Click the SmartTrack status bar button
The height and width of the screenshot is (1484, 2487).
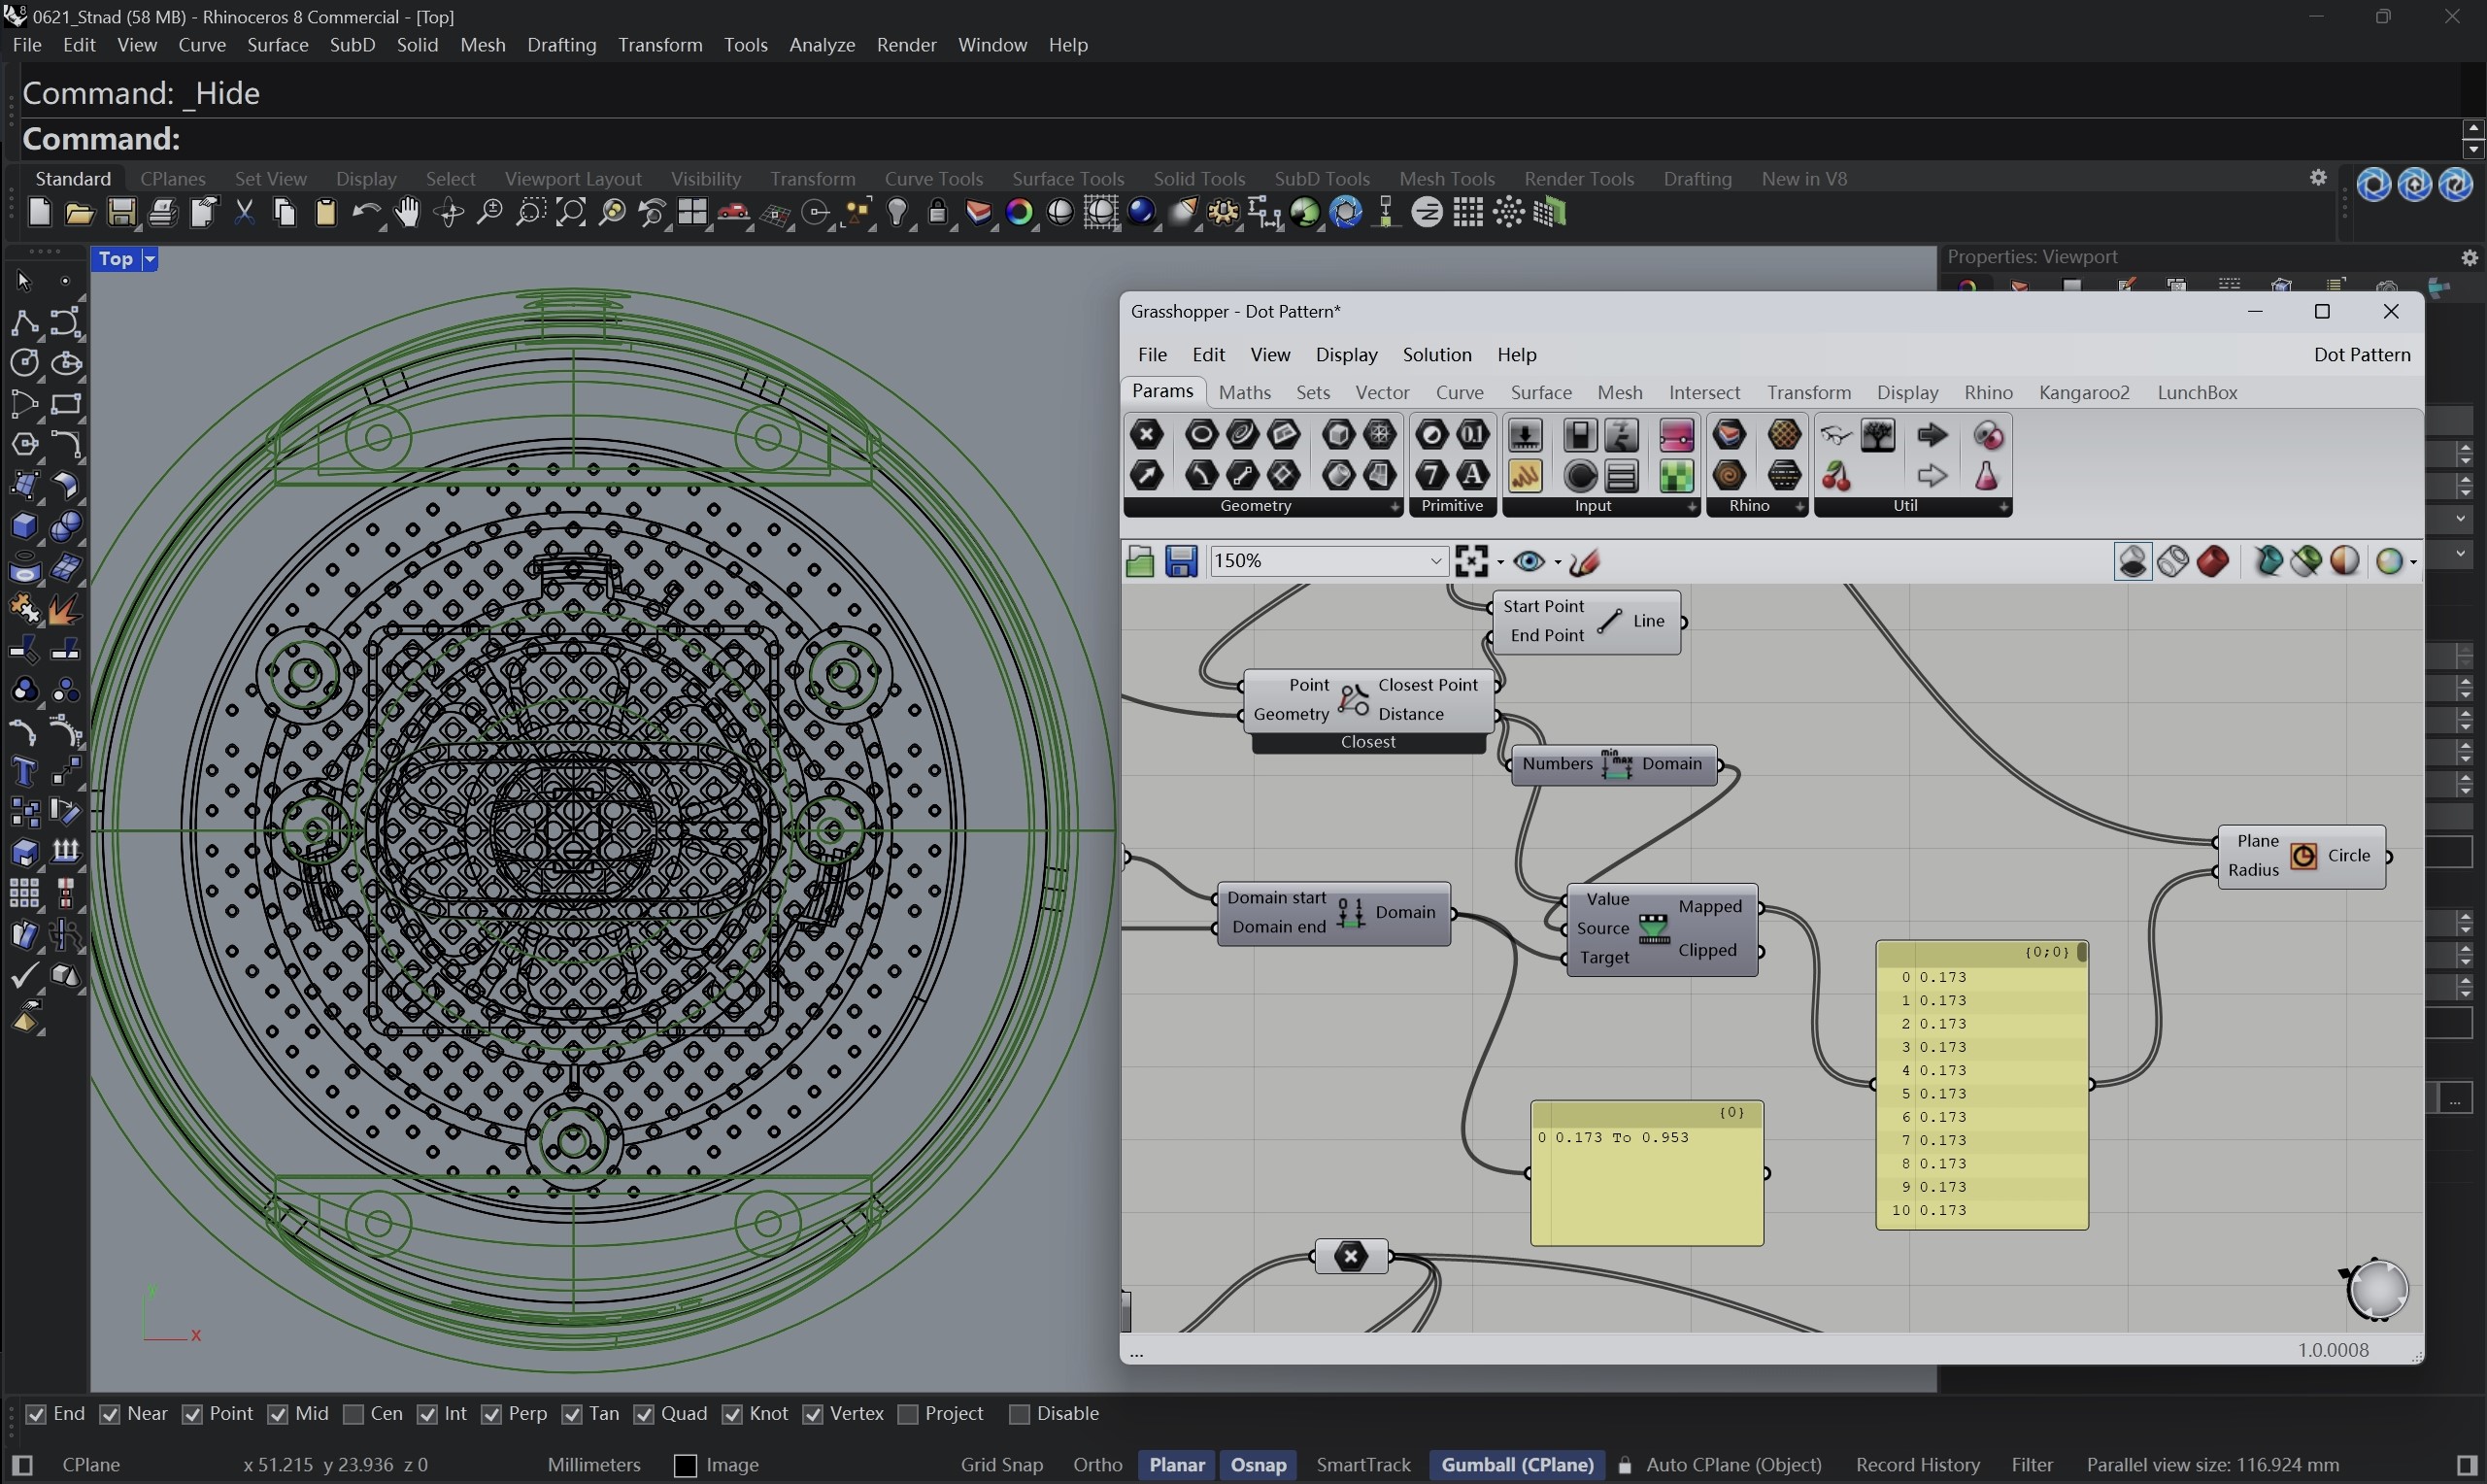pos(1362,1465)
